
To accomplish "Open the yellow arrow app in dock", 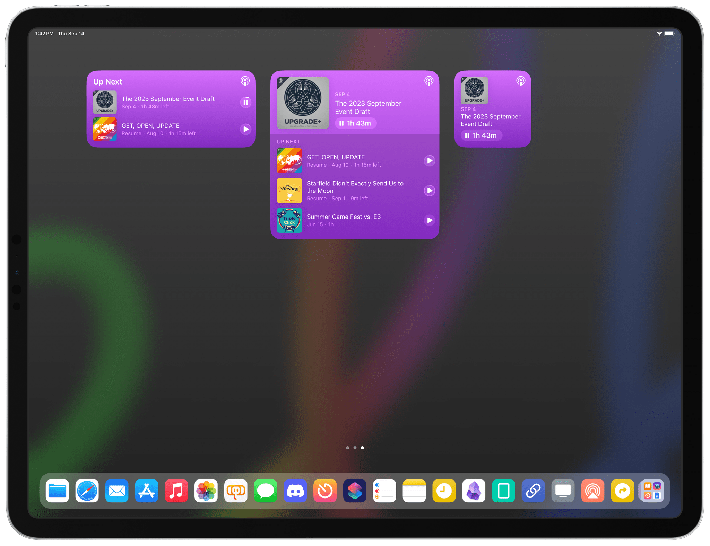I will (x=623, y=491).
